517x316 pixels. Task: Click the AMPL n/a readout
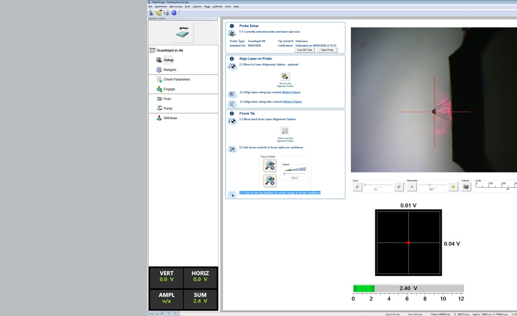(167, 298)
